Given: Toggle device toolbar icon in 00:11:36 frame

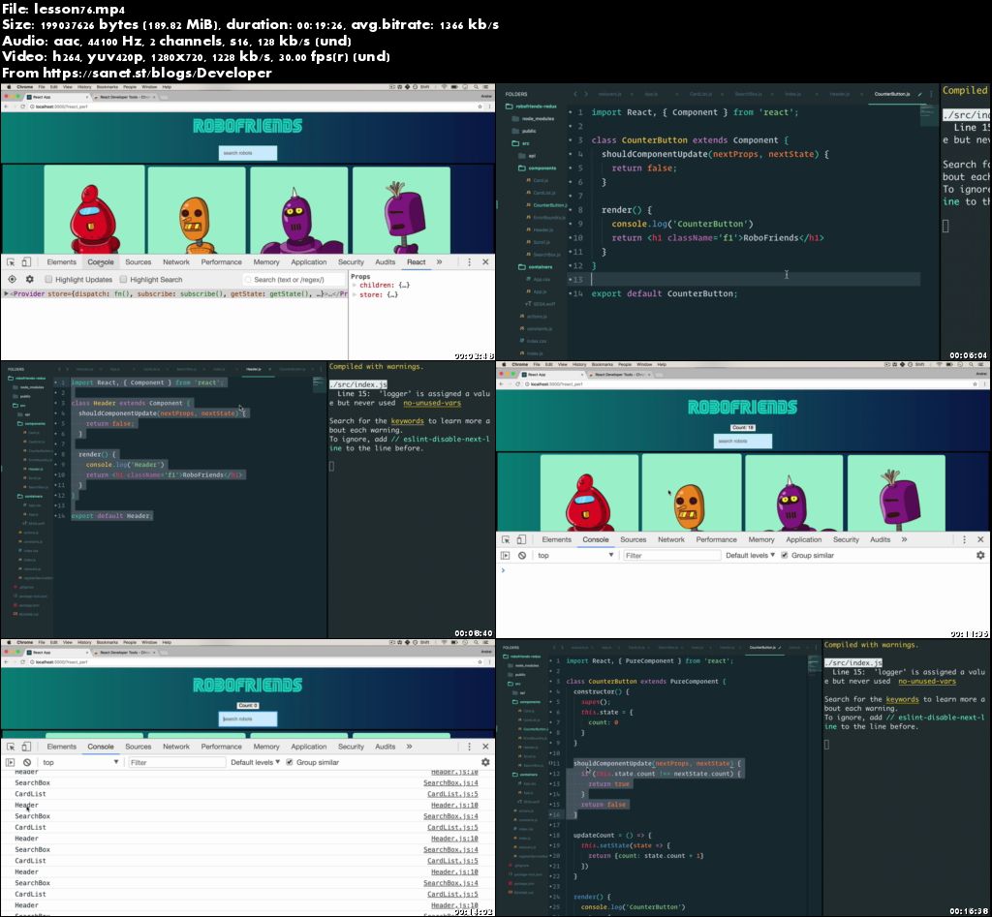Looking at the screenshot, I should click(x=520, y=539).
